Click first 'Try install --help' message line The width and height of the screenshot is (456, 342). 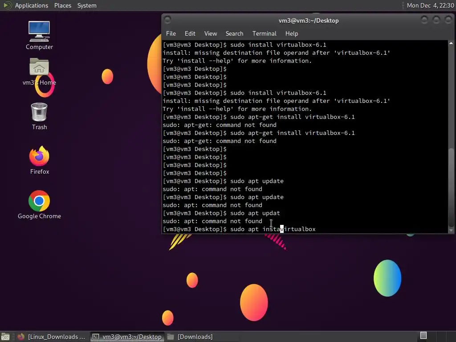[x=237, y=61]
